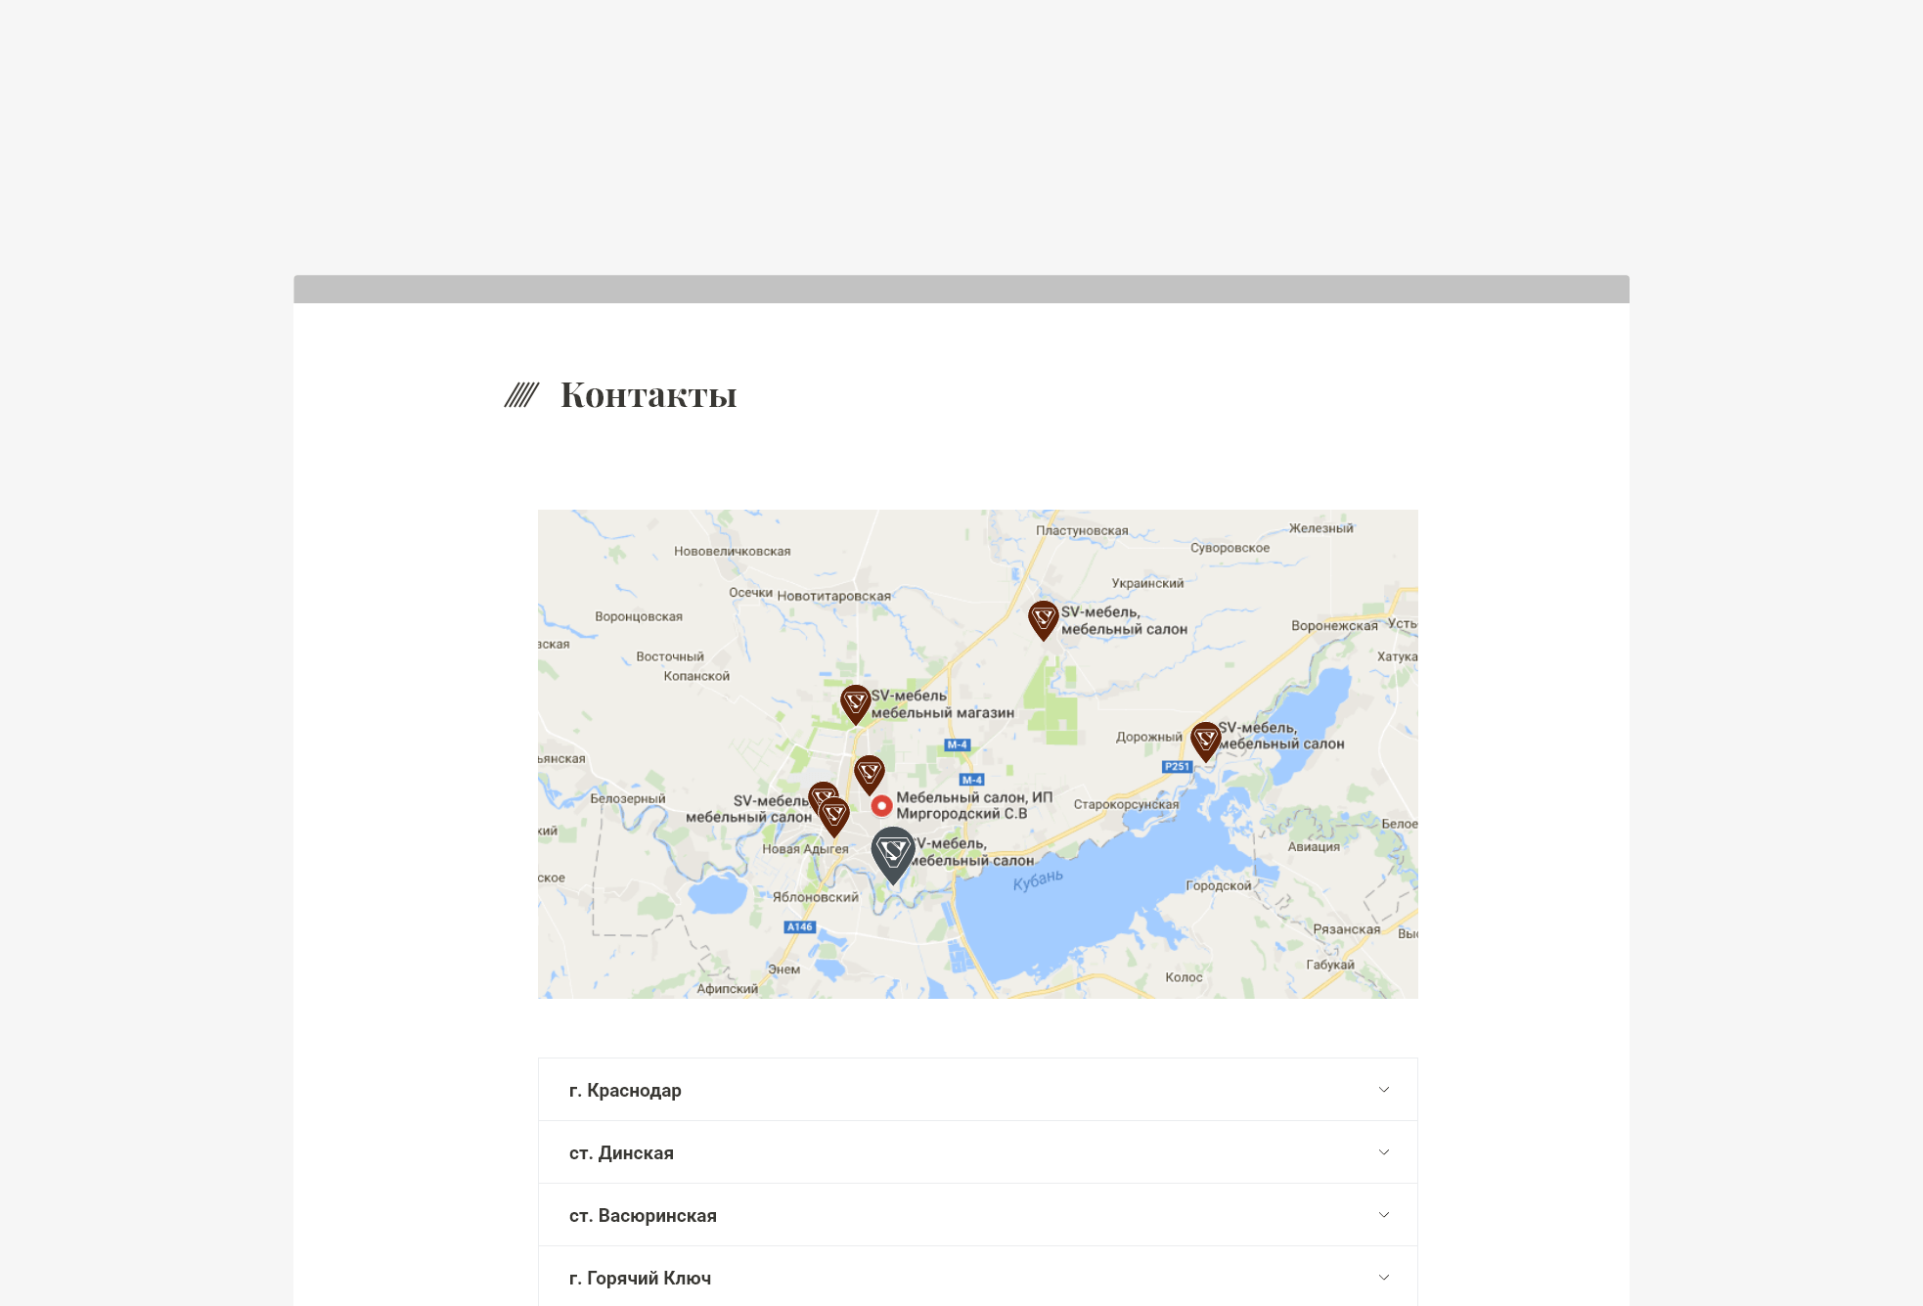Click the Воронцовская label on the map
This screenshot has height=1306, width=1923.
639,616
